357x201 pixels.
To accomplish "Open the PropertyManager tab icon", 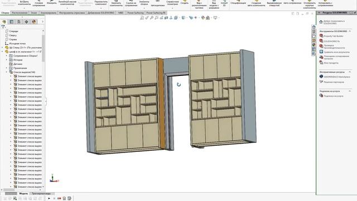I will [x=12, y=22].
